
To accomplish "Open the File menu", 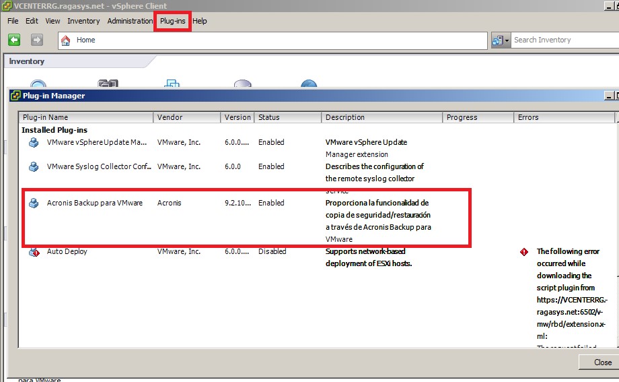I will tap(13, 21).
